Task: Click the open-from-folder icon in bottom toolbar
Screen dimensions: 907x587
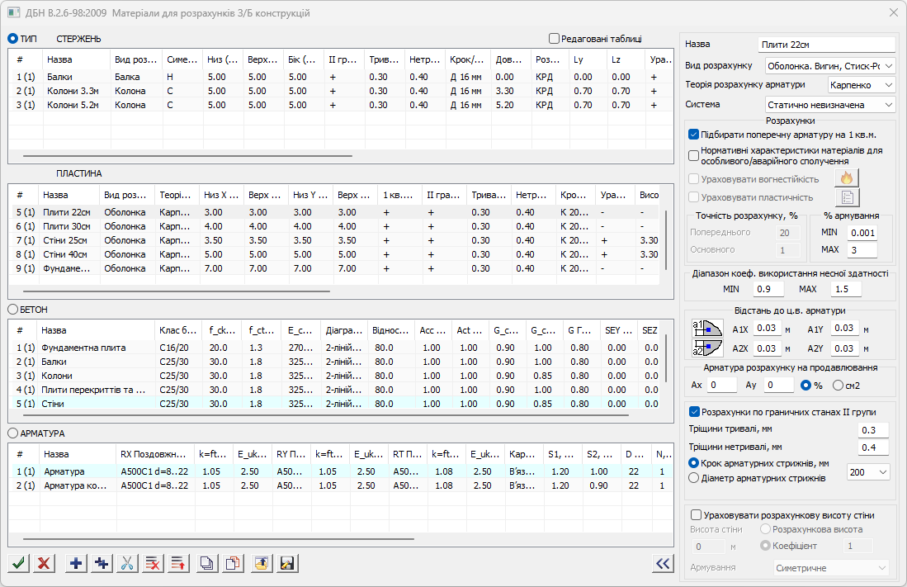Action: 262,563
